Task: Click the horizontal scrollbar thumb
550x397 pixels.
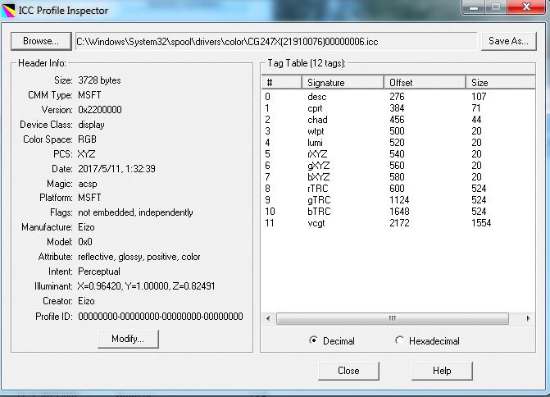Action: click(392, 319)
